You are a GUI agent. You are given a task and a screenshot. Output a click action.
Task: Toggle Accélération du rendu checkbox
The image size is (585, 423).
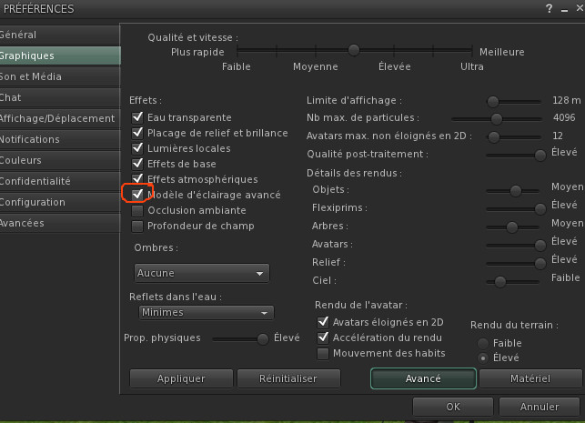[323, 337]
